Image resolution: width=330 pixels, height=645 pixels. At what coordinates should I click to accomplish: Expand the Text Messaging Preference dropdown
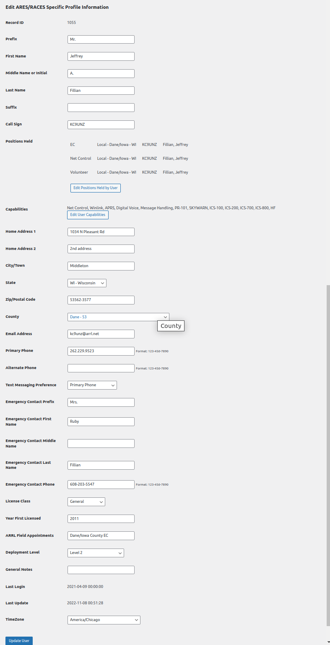point(92,385)
